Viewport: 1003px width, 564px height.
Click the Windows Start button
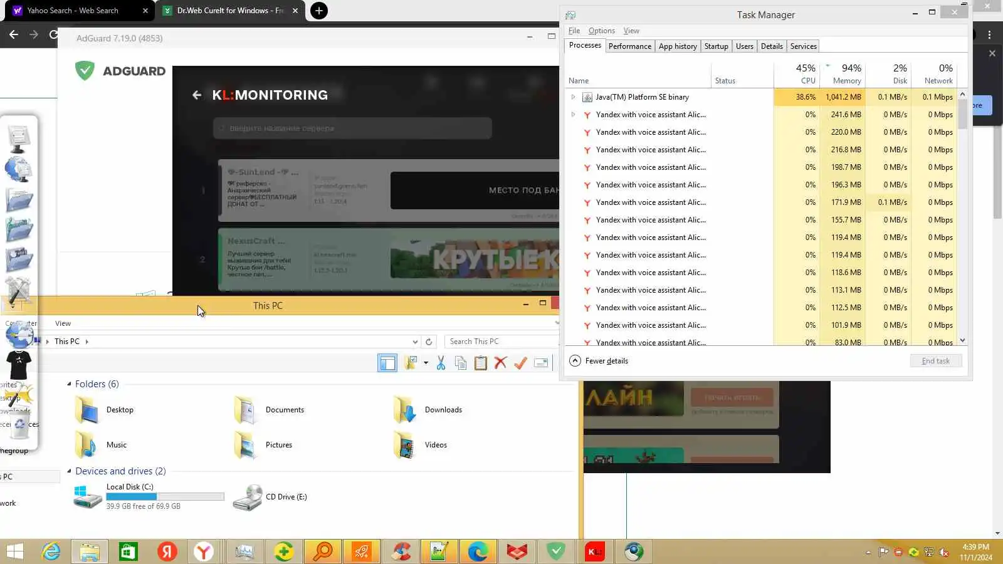tap(14, 551)
